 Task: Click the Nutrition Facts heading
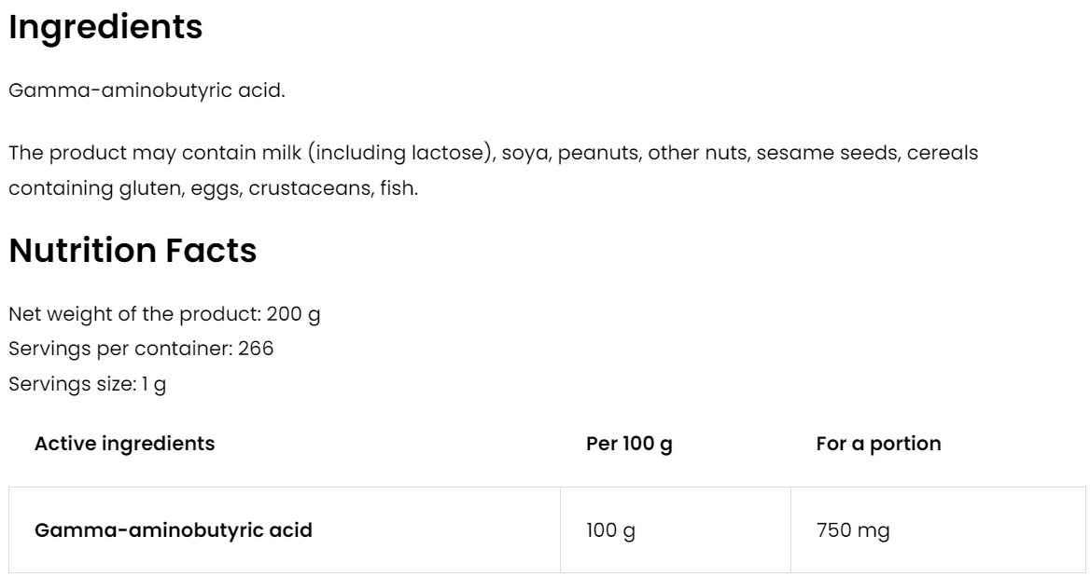(x=133, y=251)
